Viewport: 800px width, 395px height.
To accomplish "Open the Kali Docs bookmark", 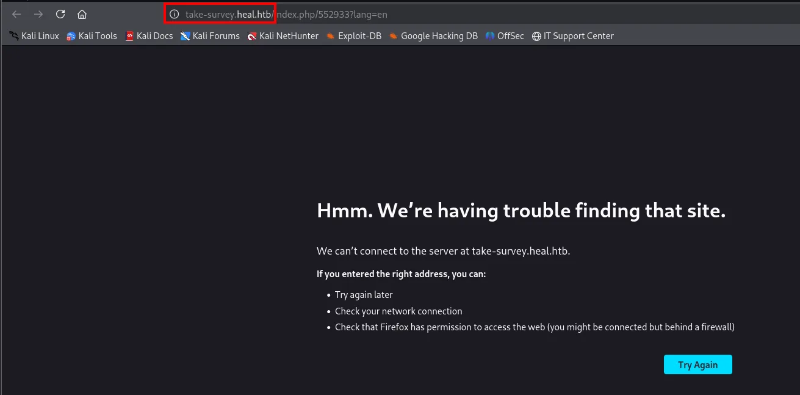I will click(x=149, y=36).
